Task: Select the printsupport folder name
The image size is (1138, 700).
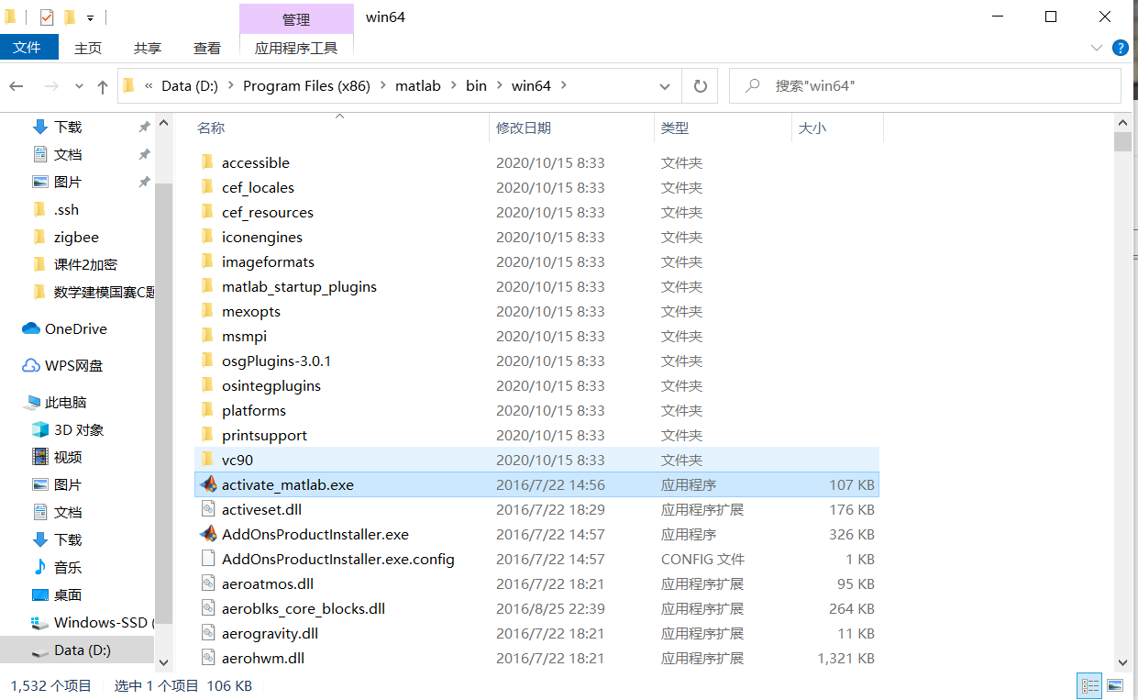Action: 264,435
